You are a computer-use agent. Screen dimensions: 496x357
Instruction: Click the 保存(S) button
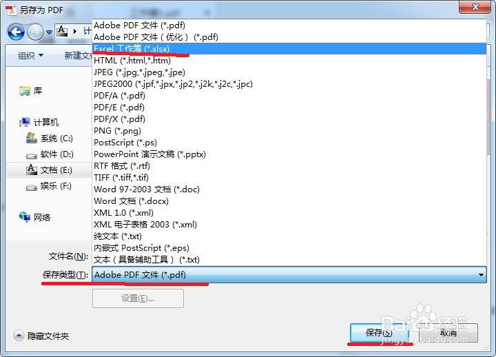(379, 333)
